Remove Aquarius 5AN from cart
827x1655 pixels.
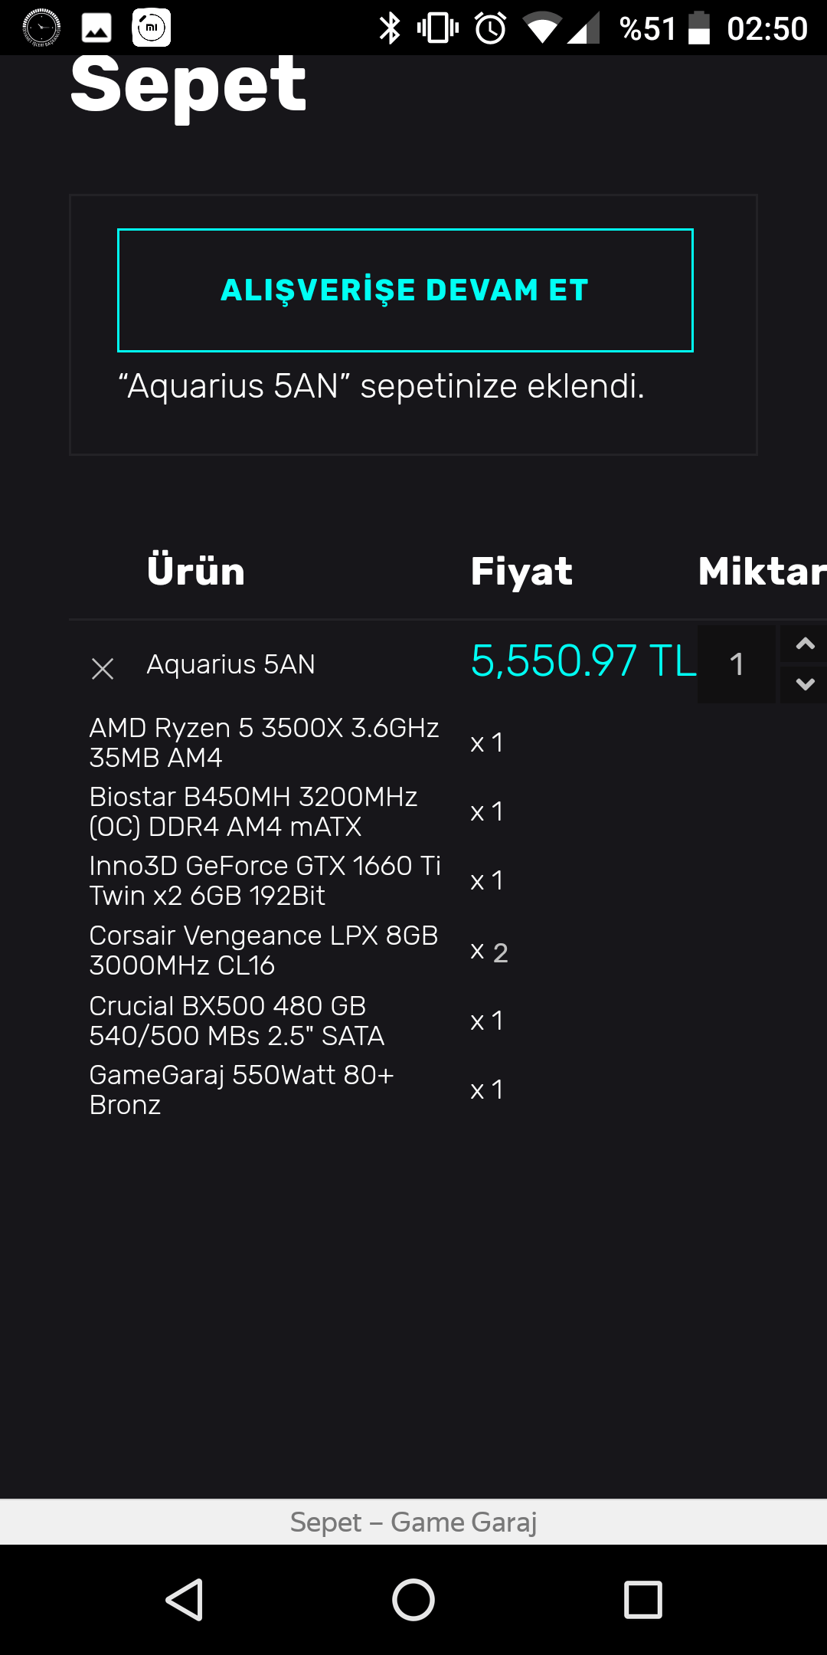pos(103,668)
